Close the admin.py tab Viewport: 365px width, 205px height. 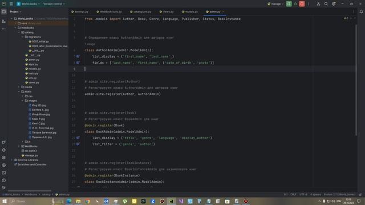pos(223,11)
